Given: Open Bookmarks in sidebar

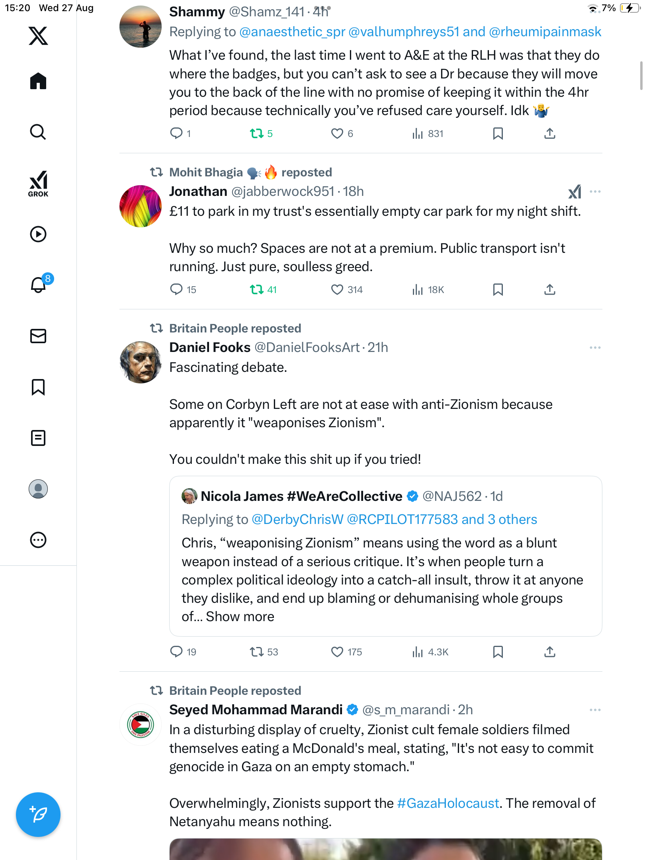Looking at the screenshot, I should [38, 387].
